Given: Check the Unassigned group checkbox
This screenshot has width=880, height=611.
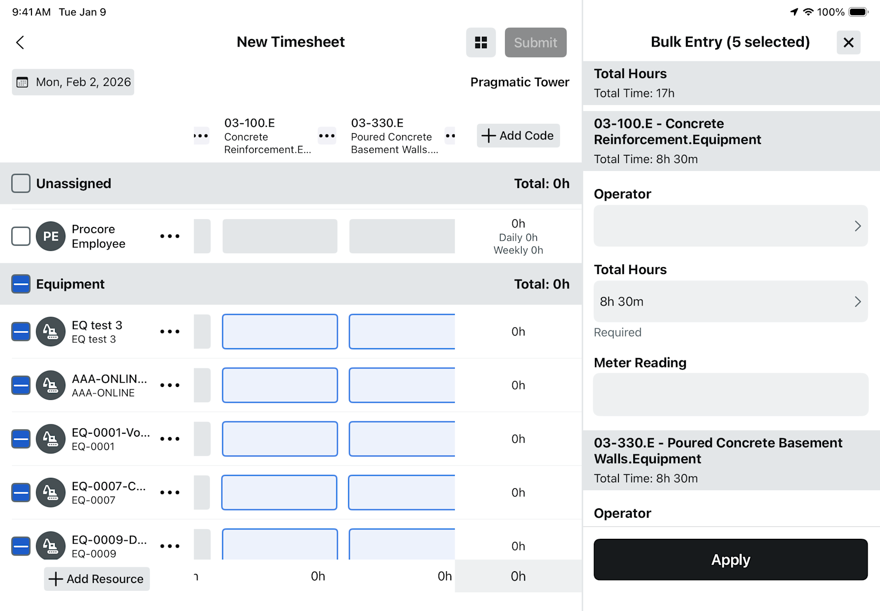Looking at the screenshot, I should coord(21,183).
